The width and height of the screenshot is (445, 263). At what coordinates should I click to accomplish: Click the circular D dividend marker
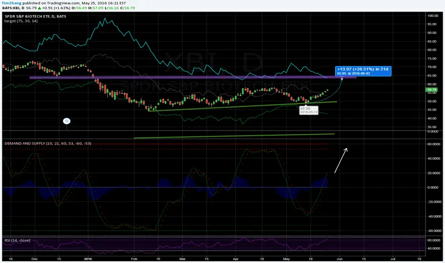pos(67,121)
